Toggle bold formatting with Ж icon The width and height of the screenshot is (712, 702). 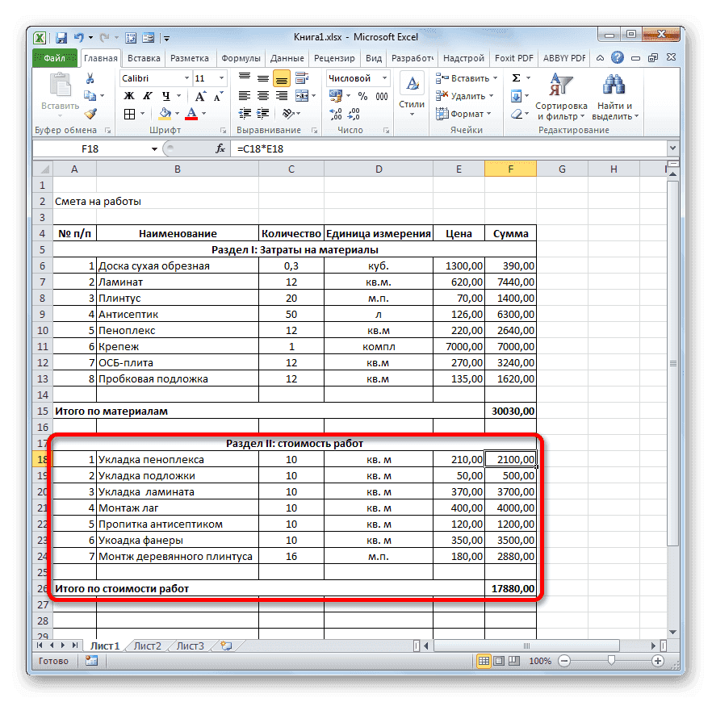128,94
